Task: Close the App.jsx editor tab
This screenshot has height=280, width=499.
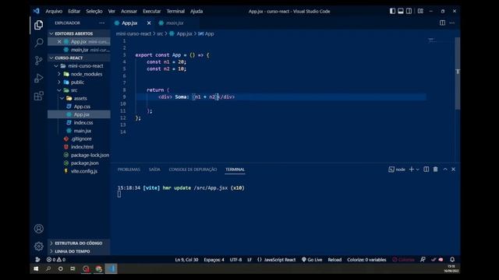Action: (149, 23)
